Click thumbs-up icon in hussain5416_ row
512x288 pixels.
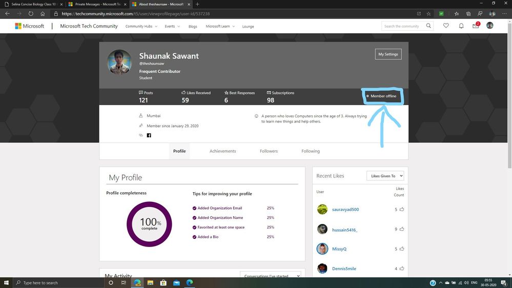(402, 229)
